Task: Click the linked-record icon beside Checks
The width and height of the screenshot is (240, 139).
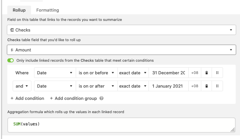Action: (12, 30)
